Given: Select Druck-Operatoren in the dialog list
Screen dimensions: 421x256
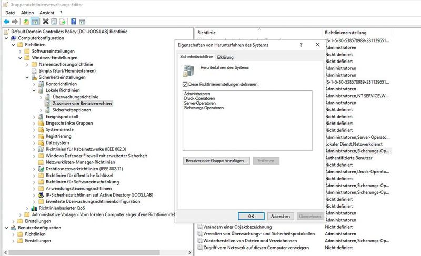Looking at the screenshot, I should pos(199,98).
